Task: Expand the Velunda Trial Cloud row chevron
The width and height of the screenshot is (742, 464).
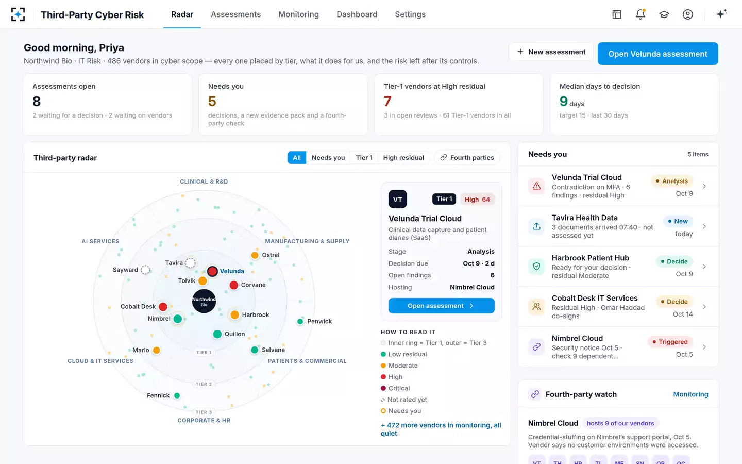Action: [x=704, y=186]
